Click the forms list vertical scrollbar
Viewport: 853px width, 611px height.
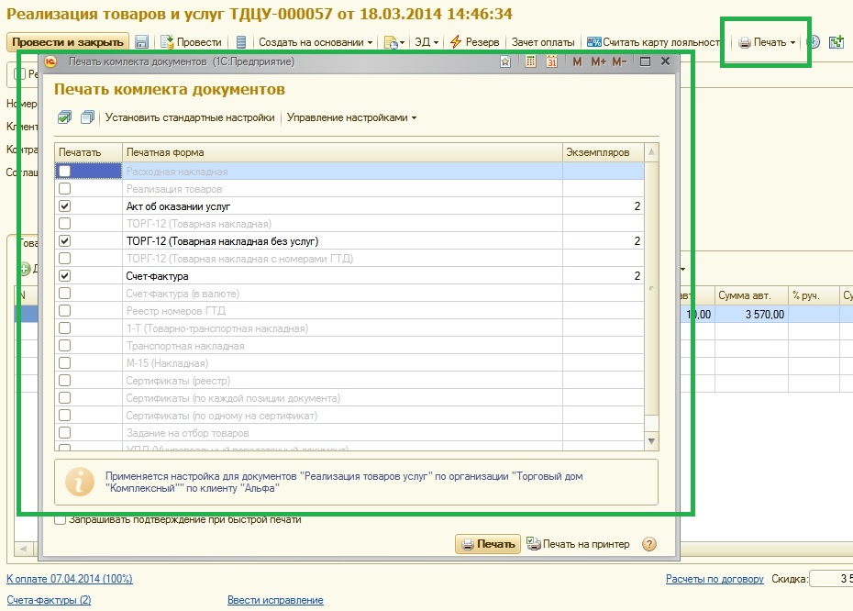click(651, 294)
